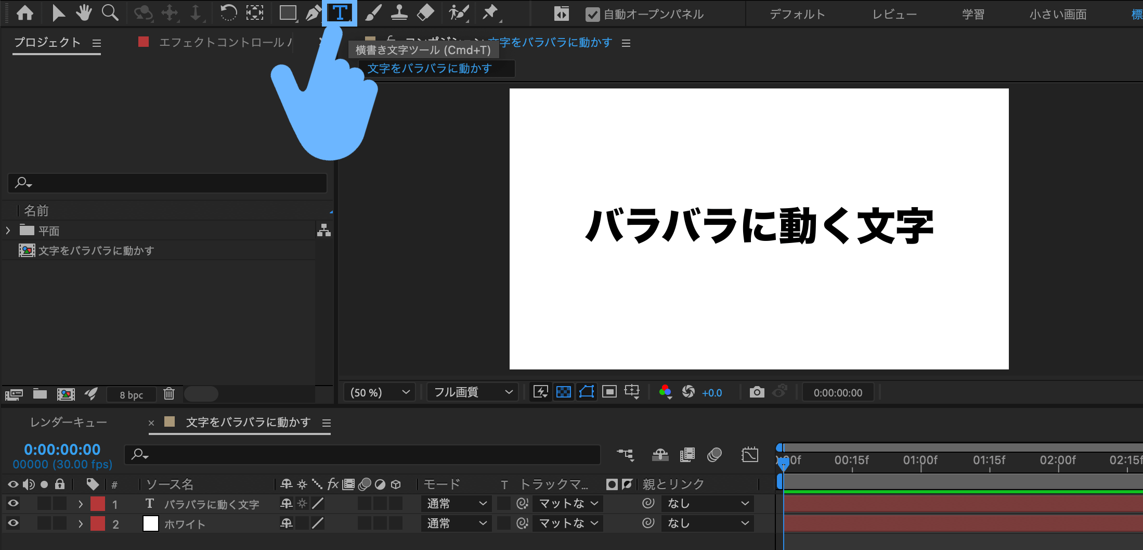The image size is (1143, 550).
Task: Select the Clone Stamp tool
Action: point(399,13)
